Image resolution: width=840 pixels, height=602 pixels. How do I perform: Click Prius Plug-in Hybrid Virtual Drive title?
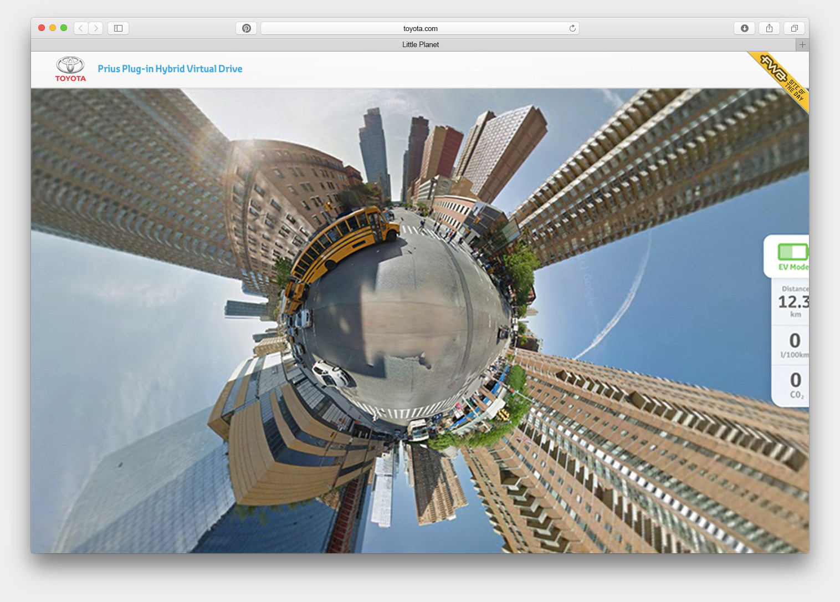pos(170,69)
